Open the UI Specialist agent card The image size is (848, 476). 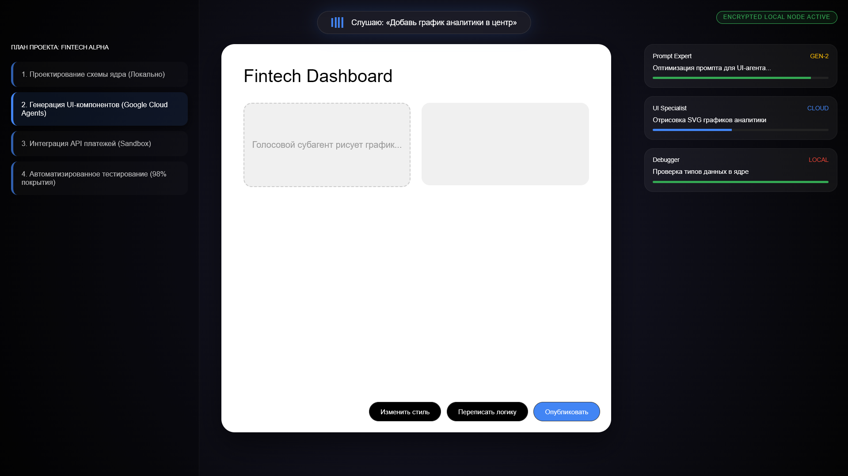(x=741, y=118)
